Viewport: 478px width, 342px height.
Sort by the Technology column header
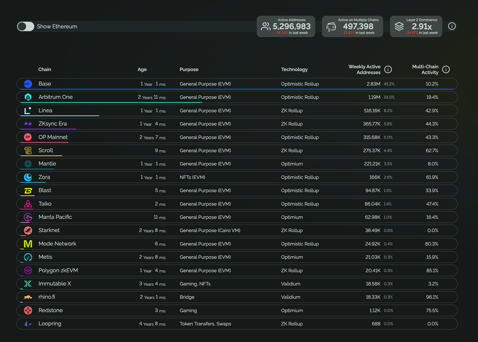[x=294, y=70]
